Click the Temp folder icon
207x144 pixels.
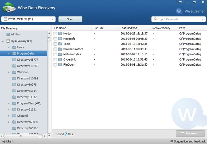pos(60,44)
